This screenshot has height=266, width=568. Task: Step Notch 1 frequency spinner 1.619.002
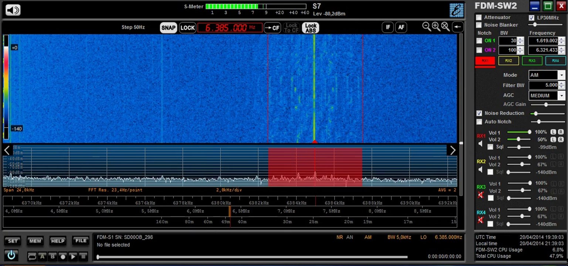coord(562,41)
